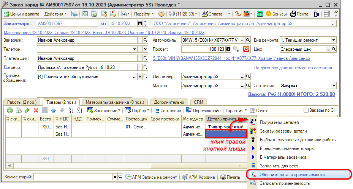Click АРМ Запись на ремонт button
This screenshot has height=189, width=353.
(151, 177)
